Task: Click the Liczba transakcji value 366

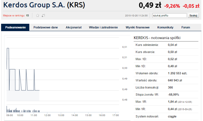Action: tap(170, 87)
